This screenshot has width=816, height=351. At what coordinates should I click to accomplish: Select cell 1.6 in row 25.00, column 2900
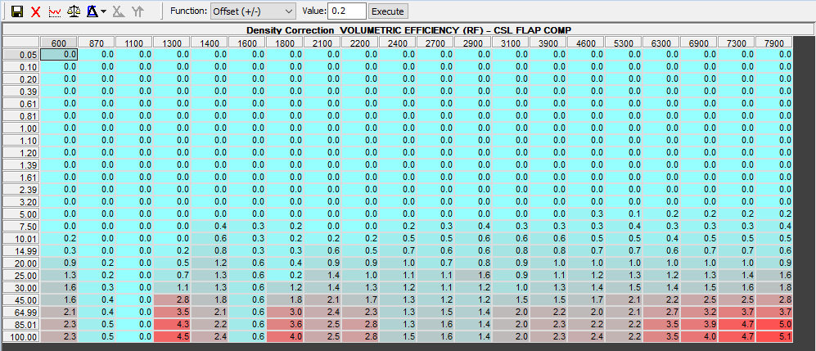(473, 276)
